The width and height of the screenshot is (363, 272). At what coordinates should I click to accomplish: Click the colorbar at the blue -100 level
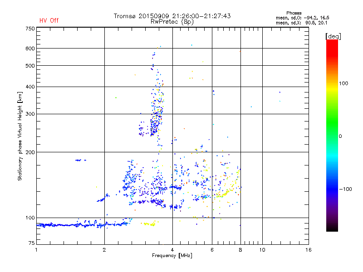tap(332, 189)
